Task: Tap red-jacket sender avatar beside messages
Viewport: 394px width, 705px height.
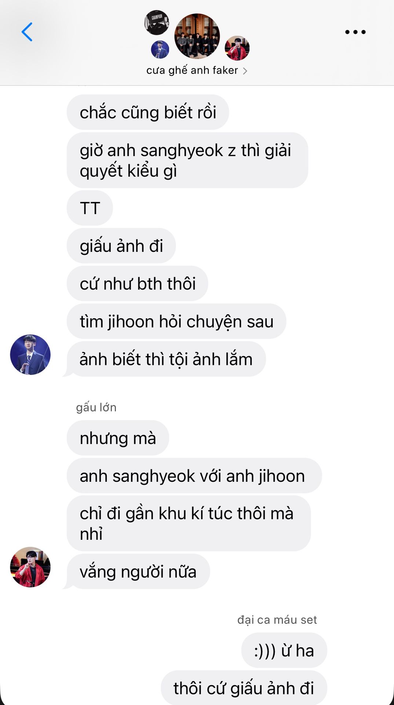Action: (x=30, y=567)
